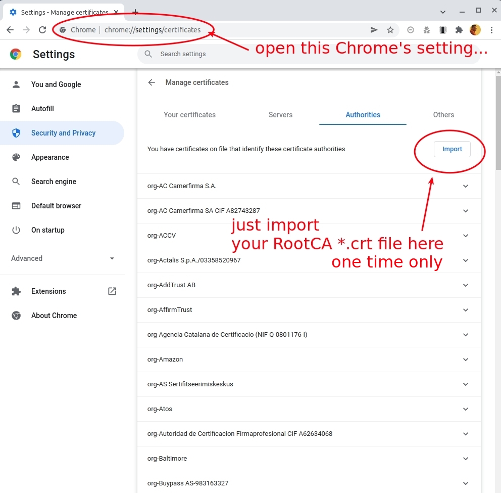The image size is (501, 493).
Task: Go back from Manage certificates page
Action: [x=152, y=82]
